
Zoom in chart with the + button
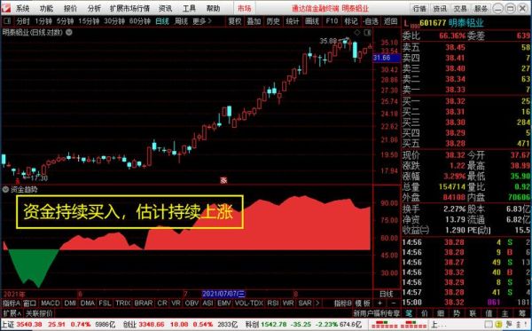pyautogui.click(x=379, y=303)
